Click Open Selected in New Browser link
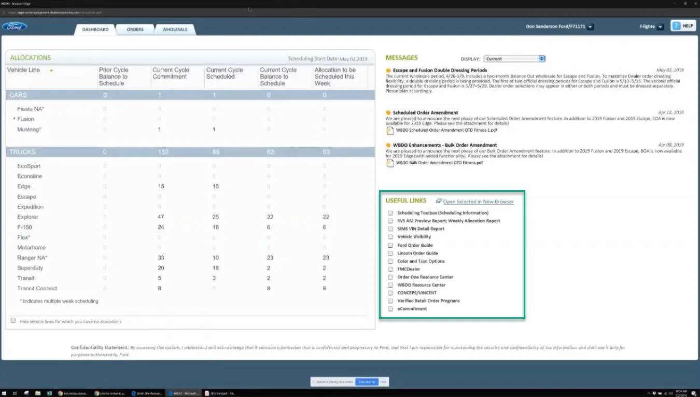This screenshot has width=700, height=397. tap(478, 202)
